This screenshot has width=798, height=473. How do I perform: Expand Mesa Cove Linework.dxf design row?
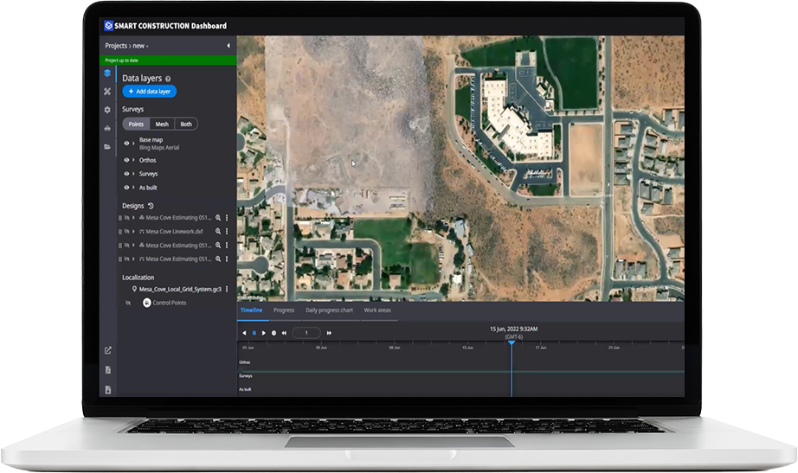coord(134,232)
